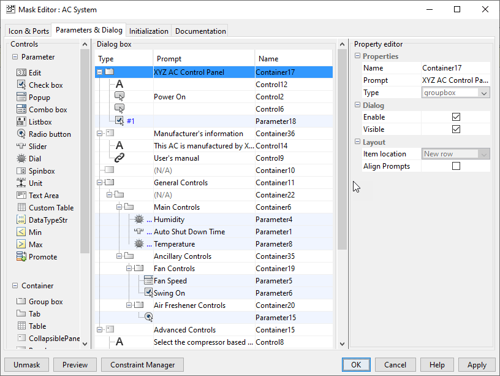Collapse the Parameter controls section
500x376 pixels.
pos(15,57)
